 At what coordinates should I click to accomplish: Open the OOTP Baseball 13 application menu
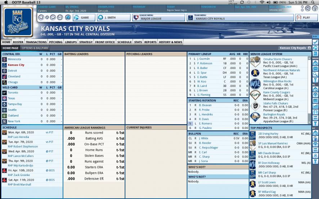pyautogui.click(x=26, y=2)
